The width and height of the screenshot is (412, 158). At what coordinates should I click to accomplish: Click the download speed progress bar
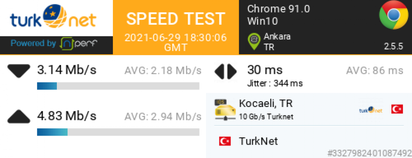pyautogui.click(x=118, y=86)
